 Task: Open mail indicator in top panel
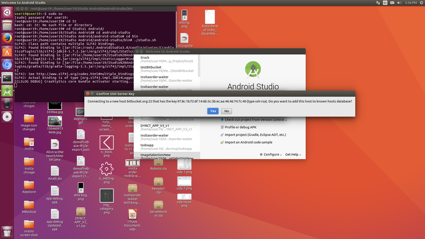392,3
